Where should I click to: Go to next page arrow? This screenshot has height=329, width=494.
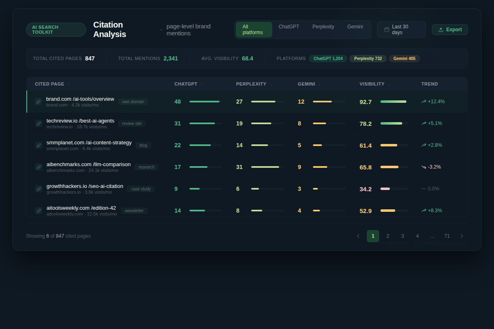point(462,236)
